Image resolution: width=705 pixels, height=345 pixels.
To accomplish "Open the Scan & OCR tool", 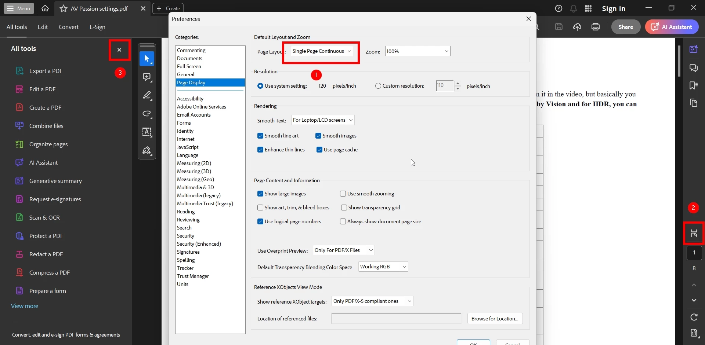I will pos(44,217).
